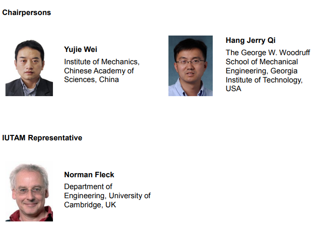Select the IUTAM Representative heading
This screenshot has width=320, height=231.
[42, 138]
